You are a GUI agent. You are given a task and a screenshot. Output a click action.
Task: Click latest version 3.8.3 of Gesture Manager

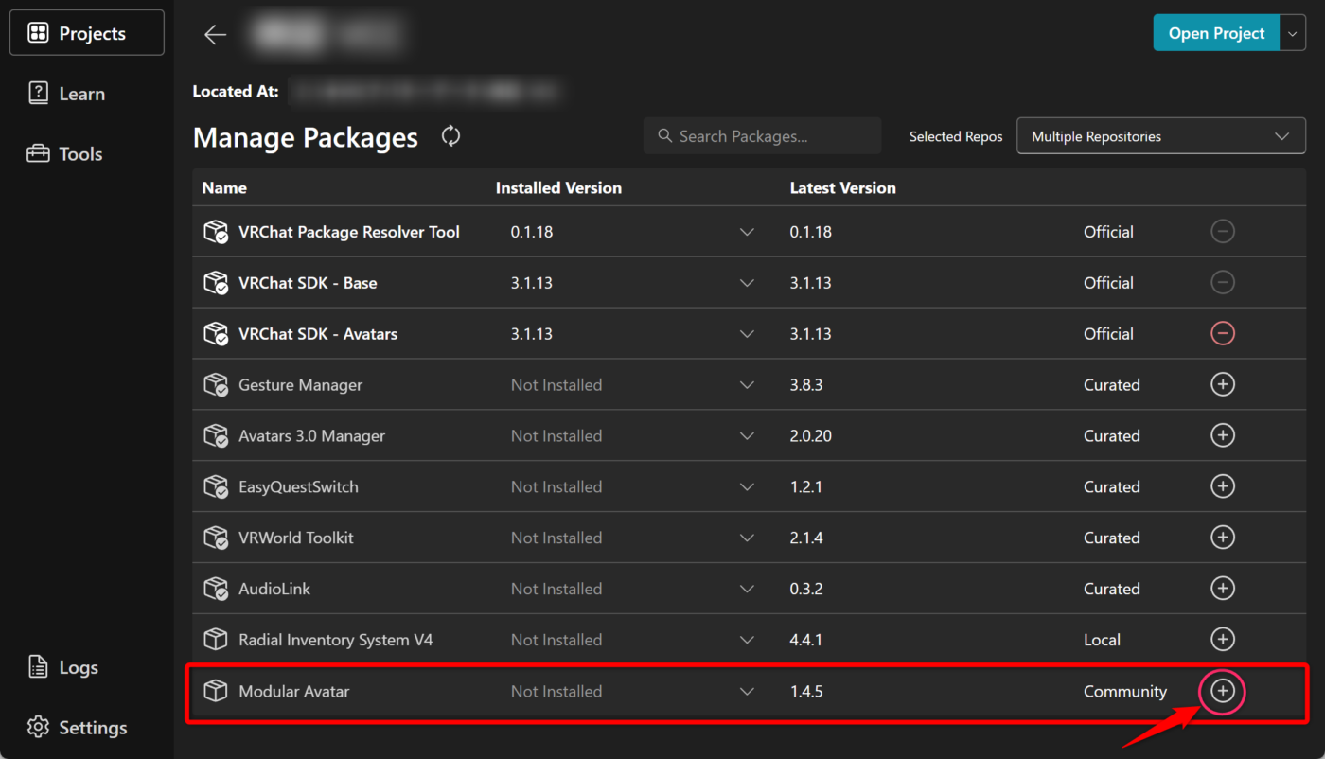click(x=807, y=385)
